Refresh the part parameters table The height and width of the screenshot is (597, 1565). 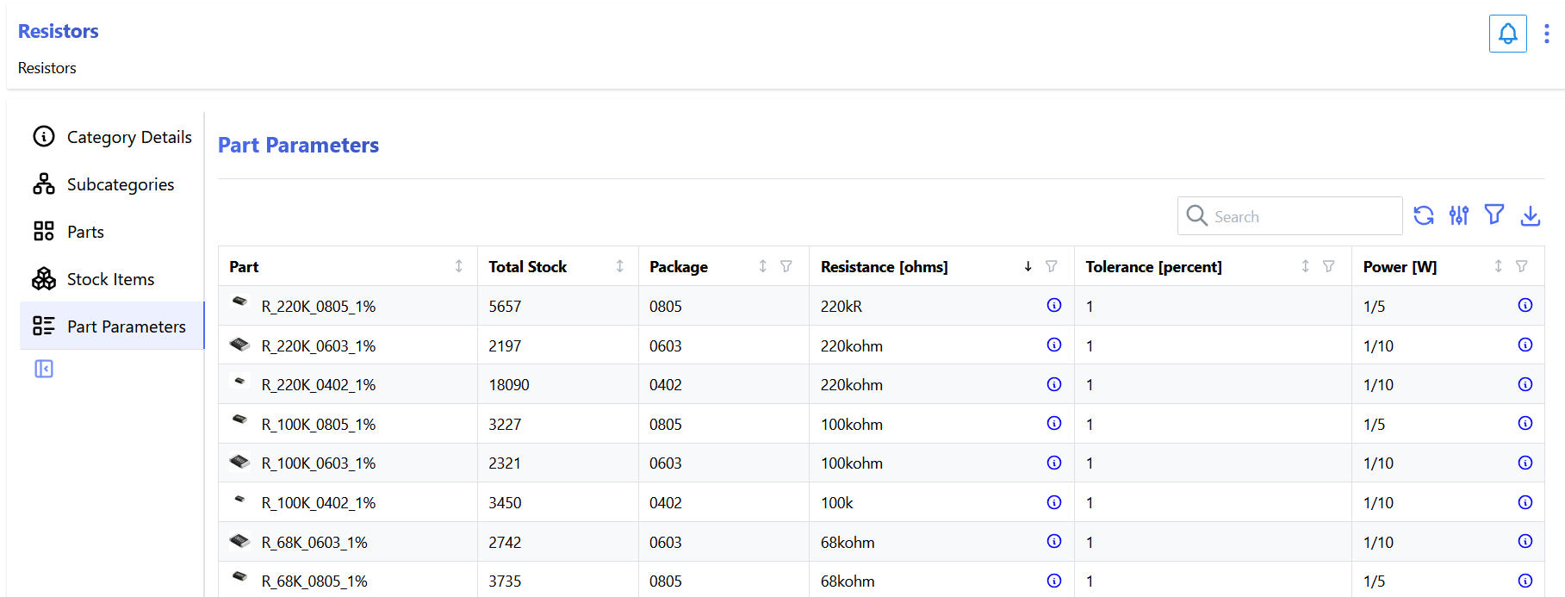point(1424,215)
